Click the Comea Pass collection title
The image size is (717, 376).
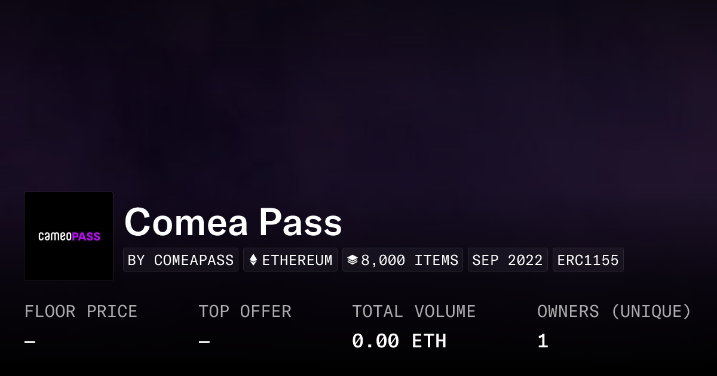233,222
